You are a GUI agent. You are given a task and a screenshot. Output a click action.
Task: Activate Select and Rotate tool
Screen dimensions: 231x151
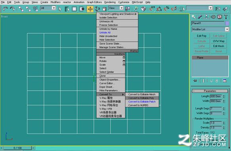coord(97,9)
